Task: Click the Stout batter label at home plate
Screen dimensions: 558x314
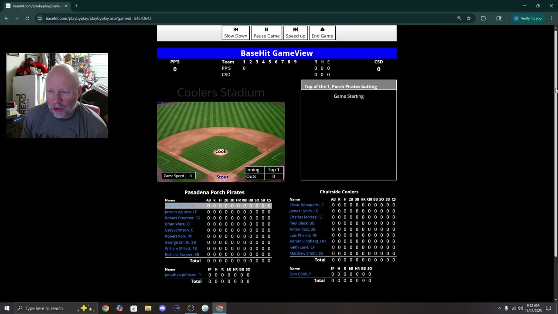Action: [222, 177]
